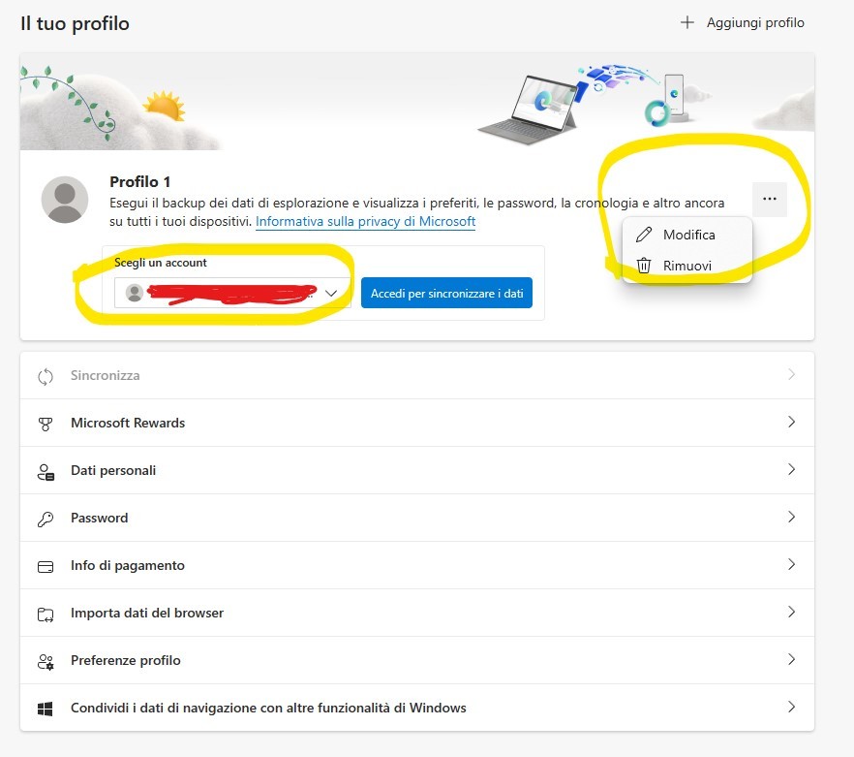Expand the Importa dati del browser chevron

coord(791,612)
